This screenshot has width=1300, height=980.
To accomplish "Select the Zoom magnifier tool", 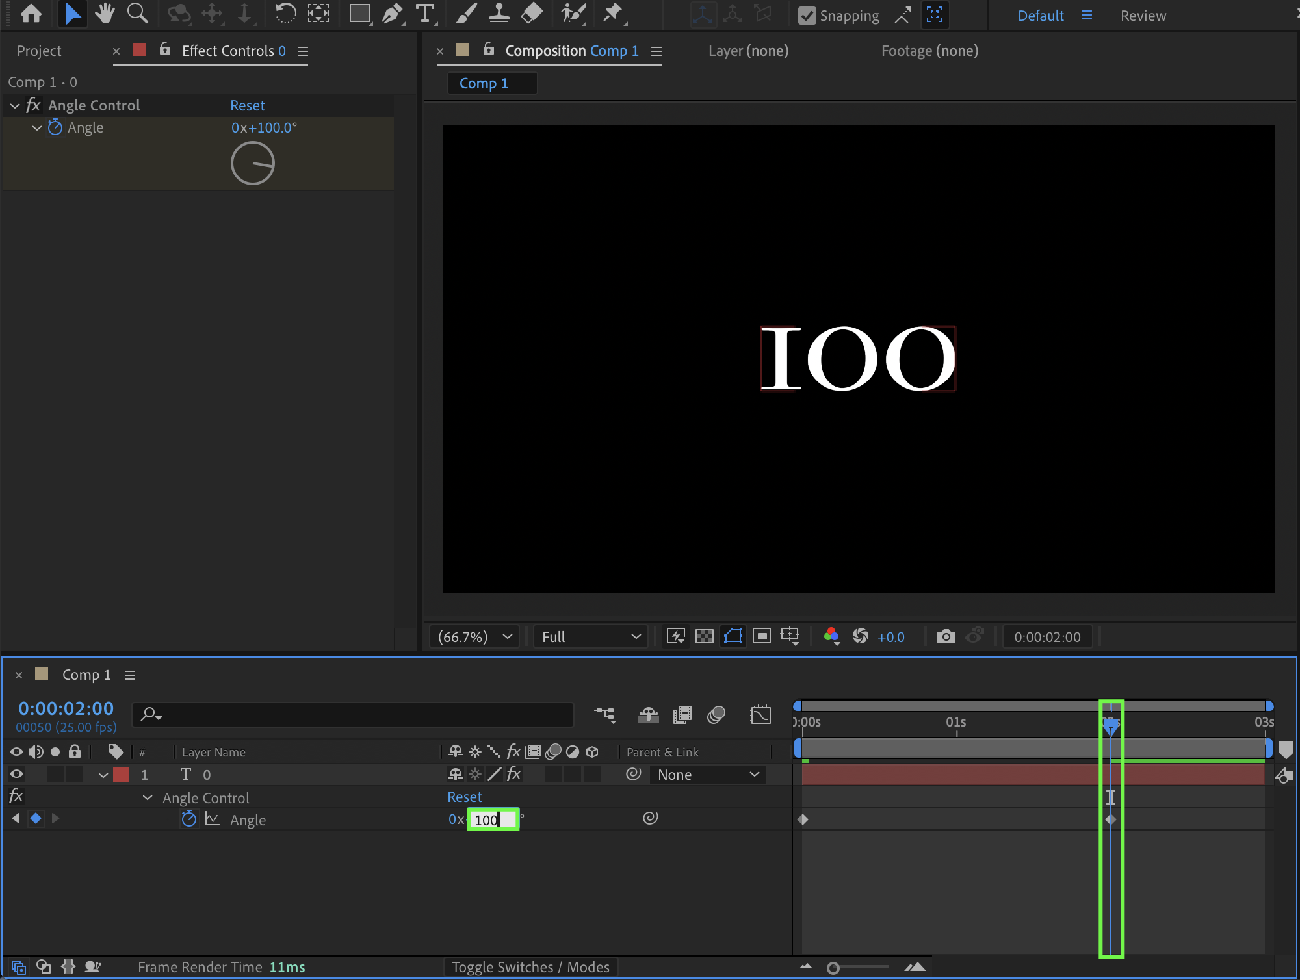I will 137,14.
